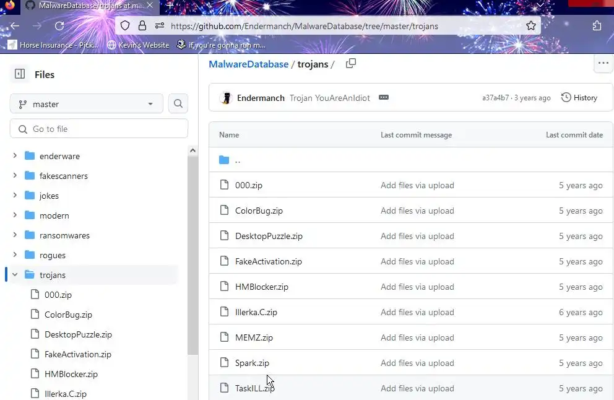The width and height of the screenshot is (614, 400).
Task: Click file icon beside Illerka.C.zip in list
Action: pos(224,311)
